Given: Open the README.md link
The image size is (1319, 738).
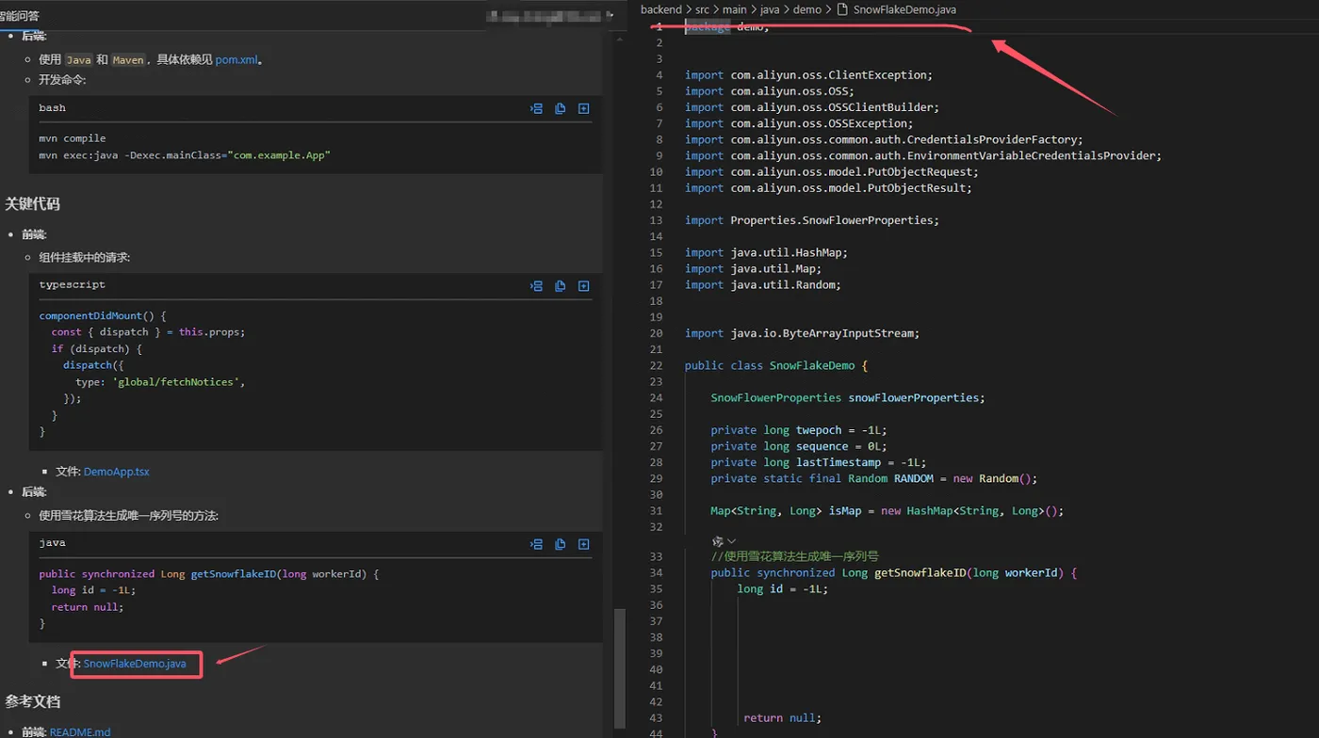Looking at the screenshot, I should point(80,731).
